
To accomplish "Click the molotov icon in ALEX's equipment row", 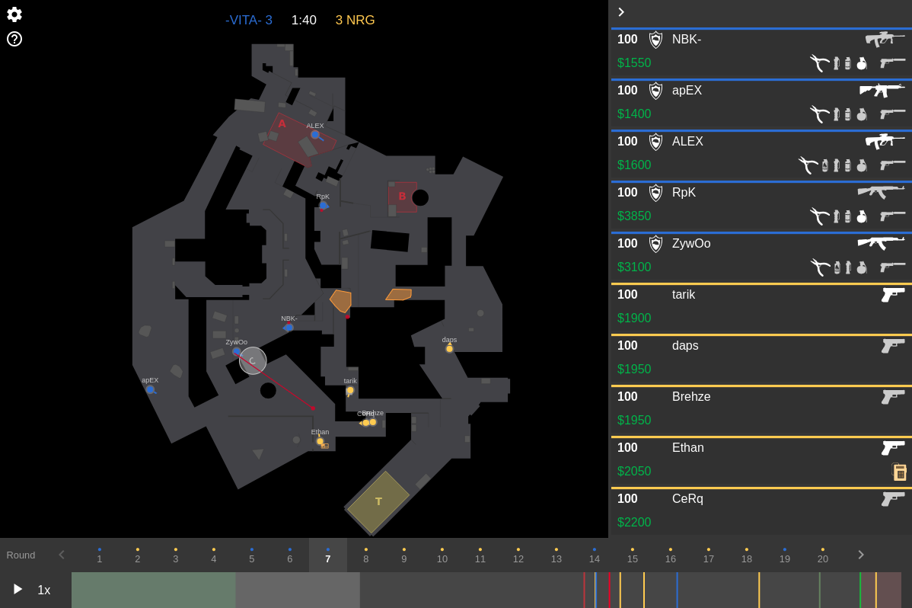I will [824, 165].
